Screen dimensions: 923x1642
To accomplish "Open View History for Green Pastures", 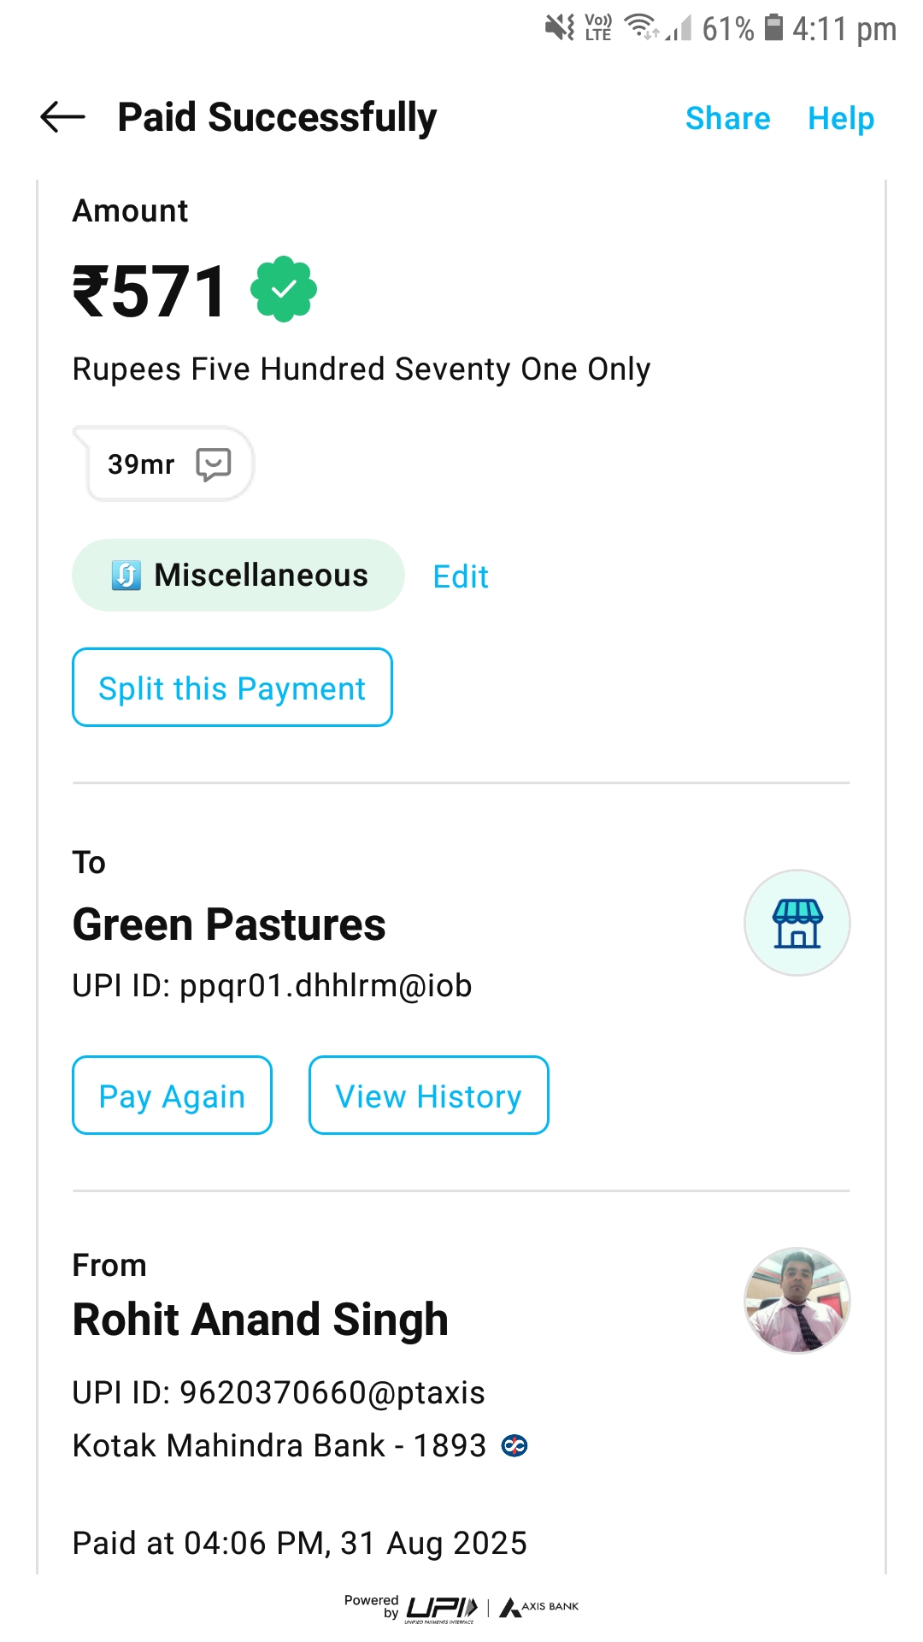I will 428,1096.
